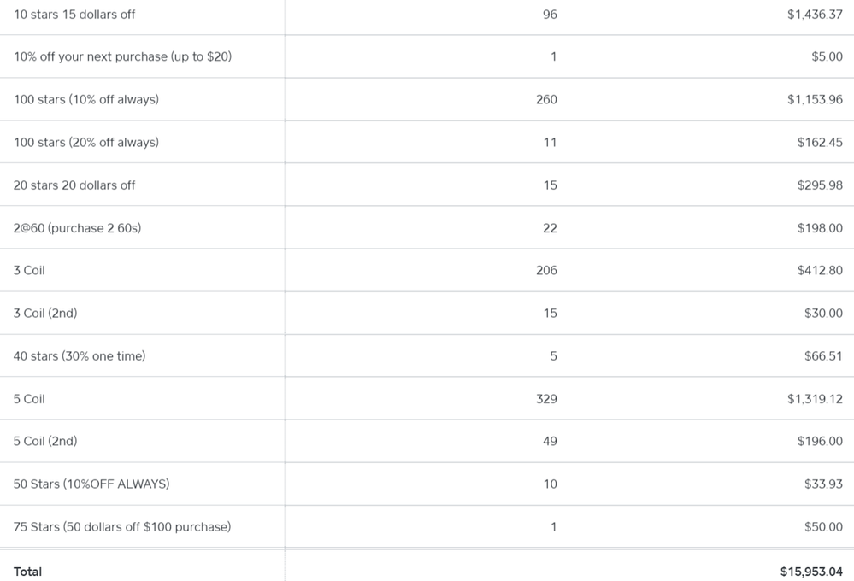Image resolution: width=854 pixels, height=581 pixels.
Task: Click the Total row label
Action: [27, 572]
